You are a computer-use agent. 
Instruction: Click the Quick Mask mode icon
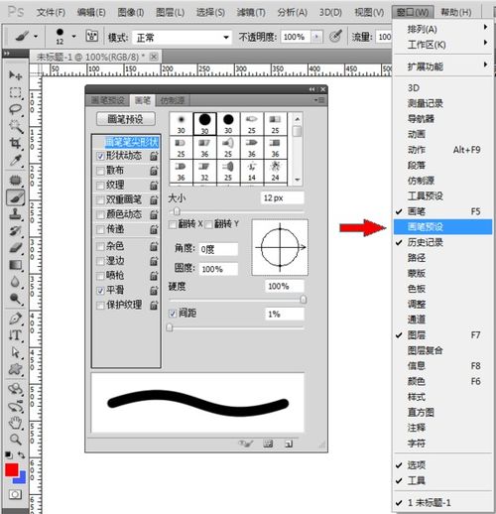tap(15, 494)
